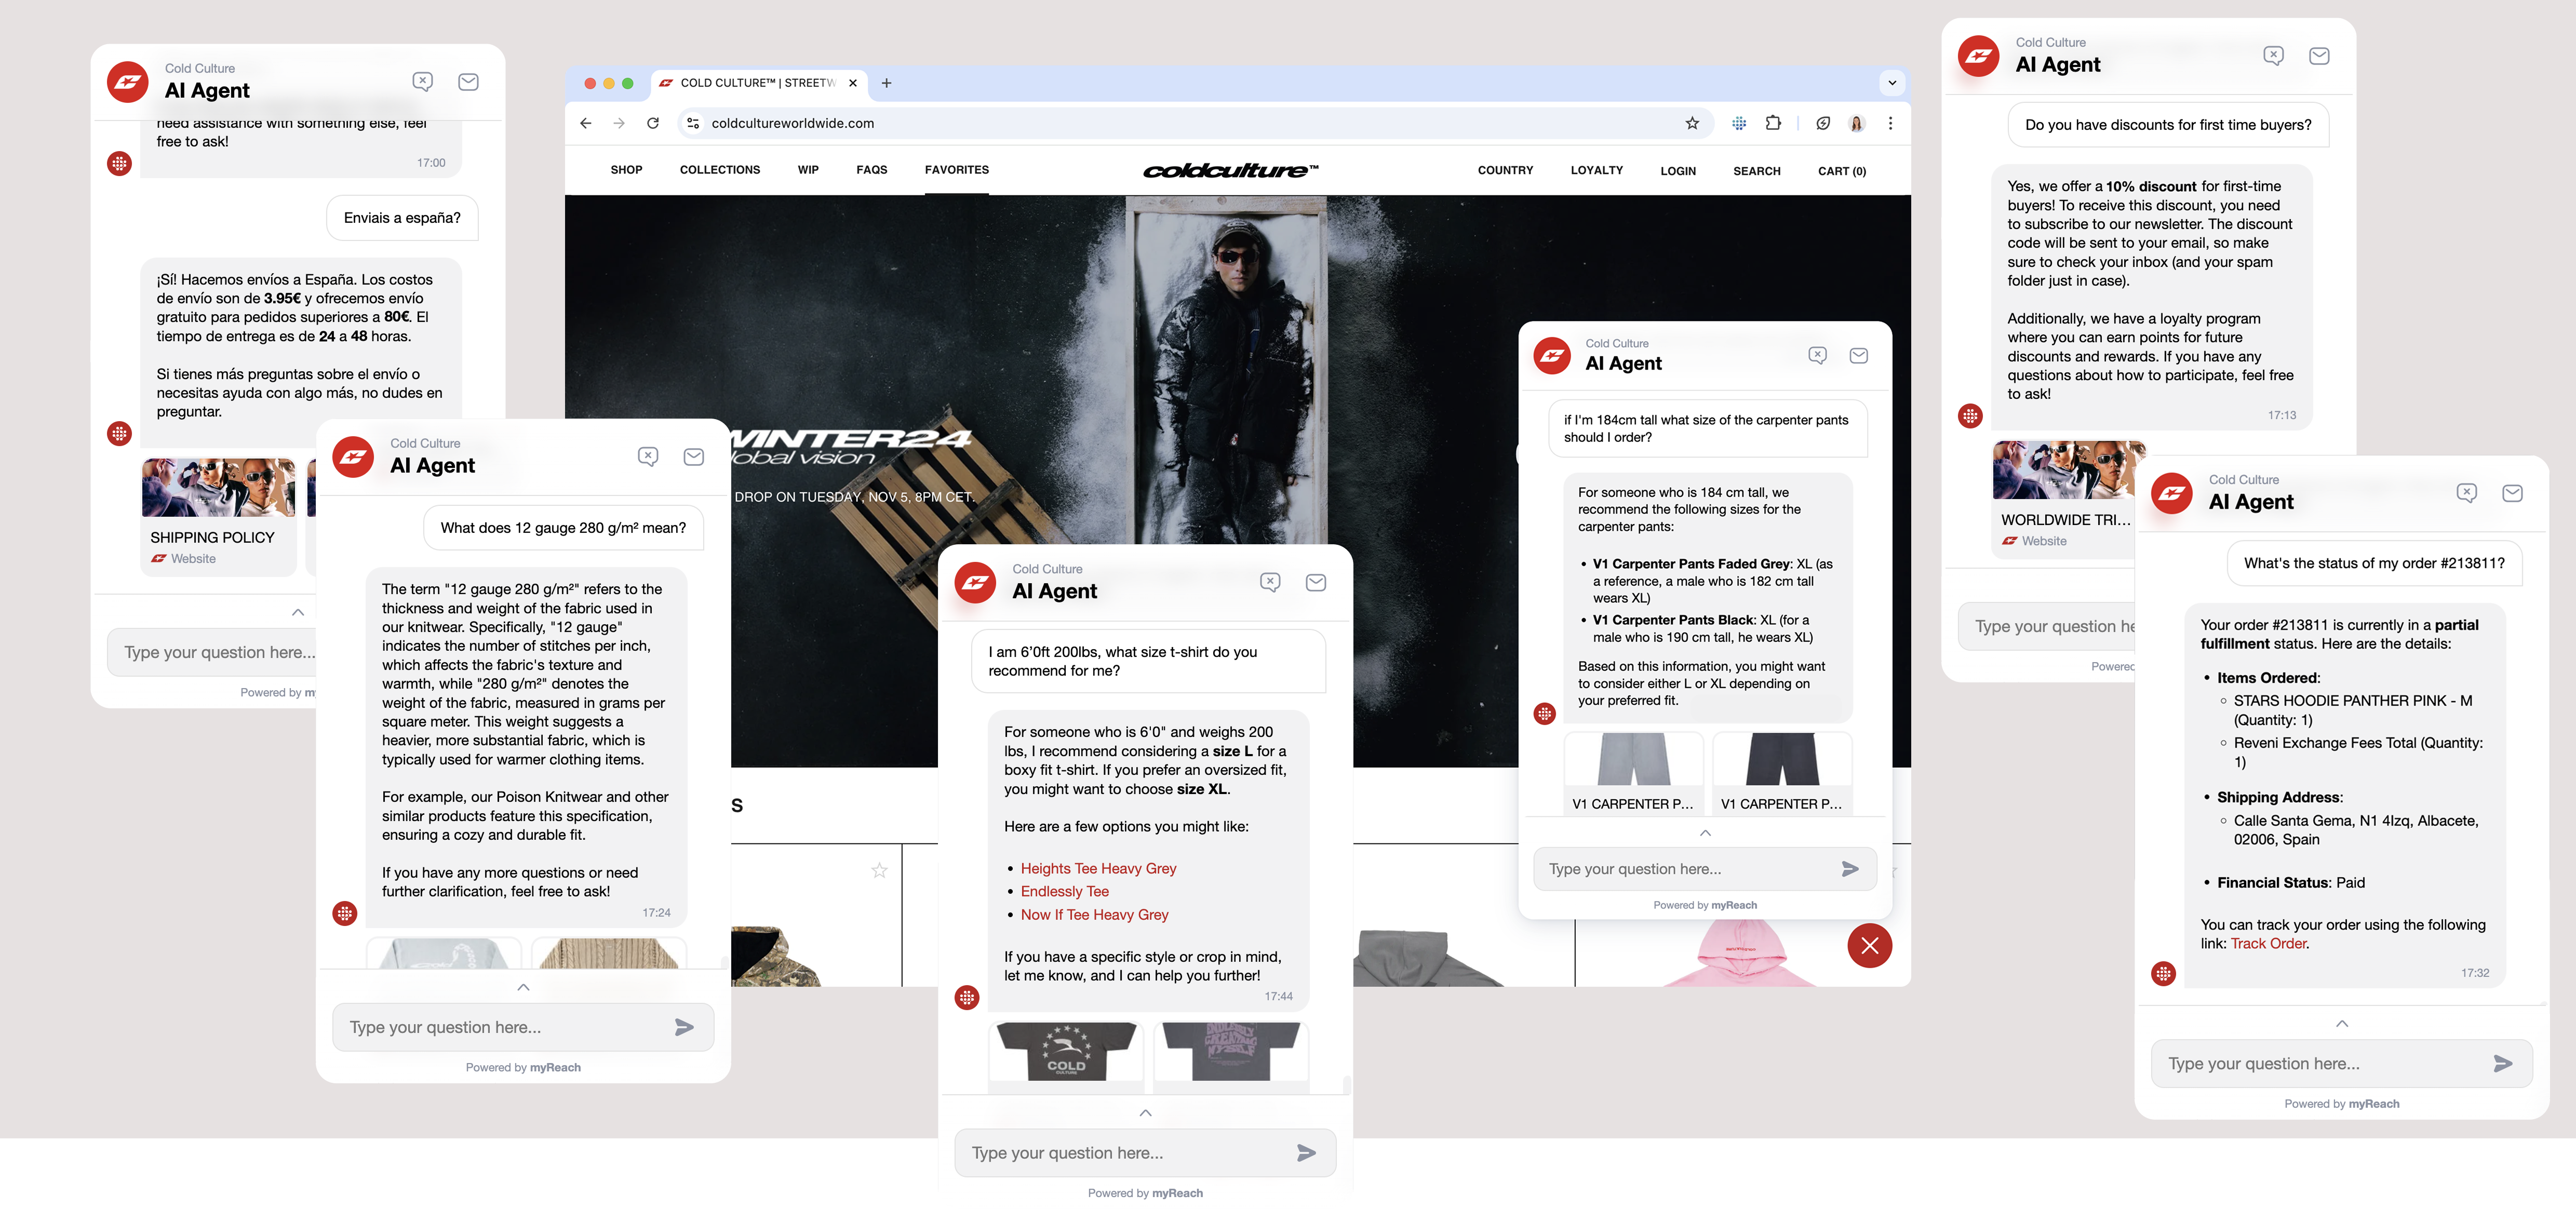2576x1209 pixels.
Task: Open the COLLECTIONS menu item
Action: pyautogui.click(x=719, y=170)
